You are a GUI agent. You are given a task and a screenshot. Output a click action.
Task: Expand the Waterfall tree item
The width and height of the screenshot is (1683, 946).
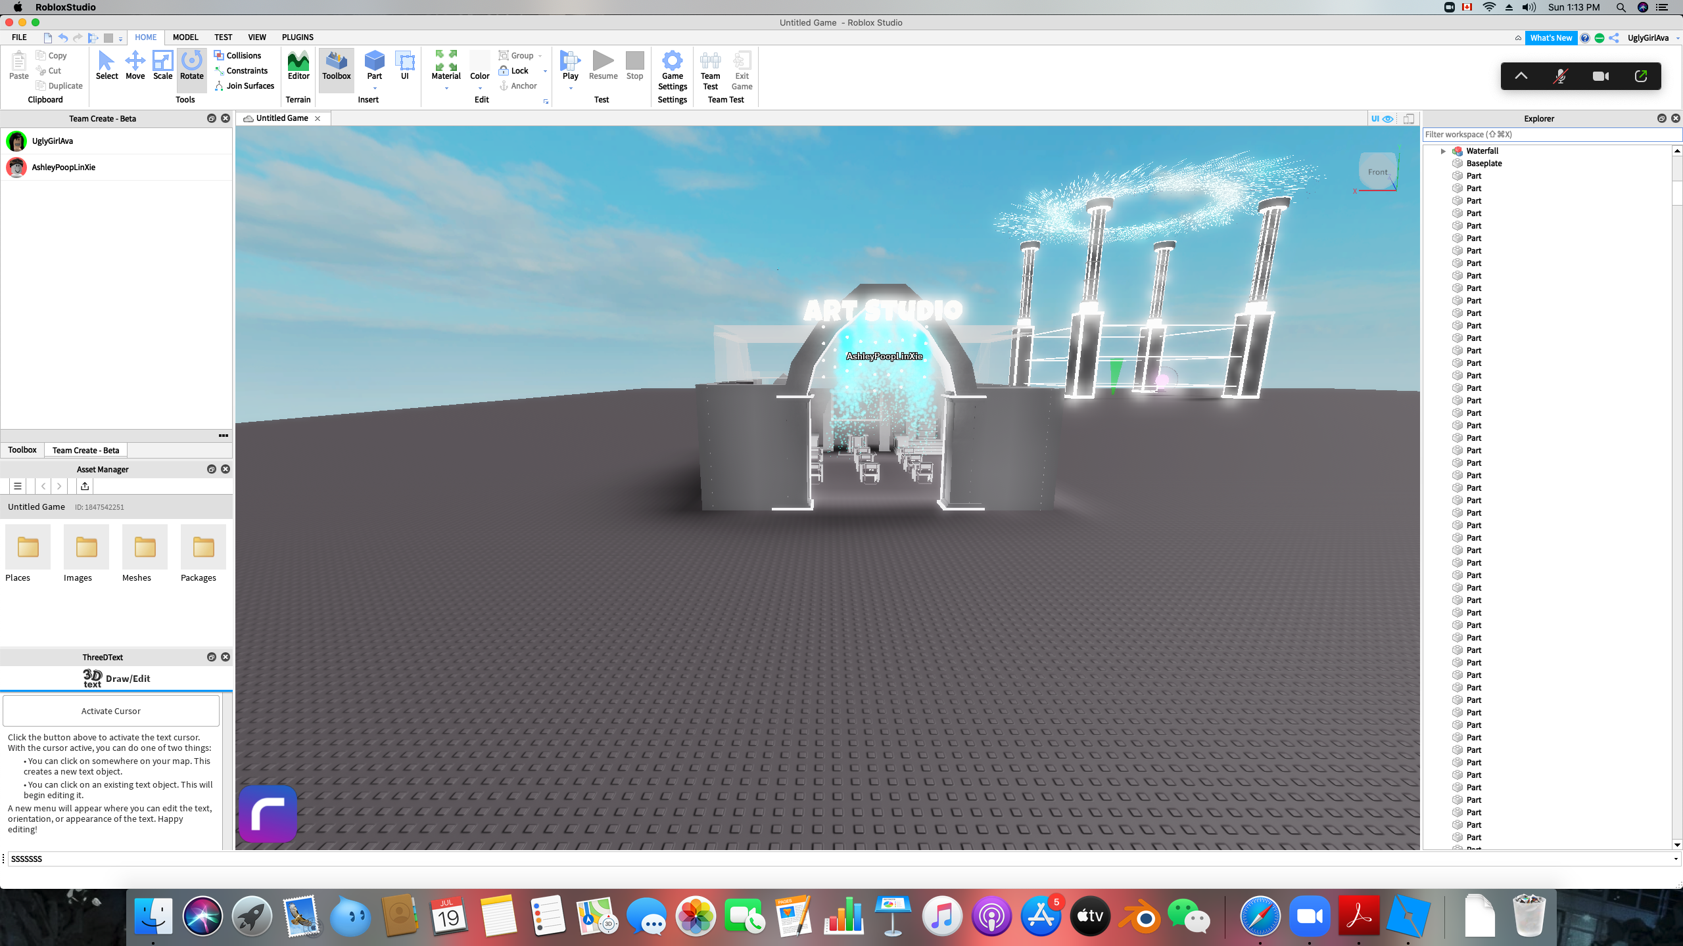[x=1443, y=151]
